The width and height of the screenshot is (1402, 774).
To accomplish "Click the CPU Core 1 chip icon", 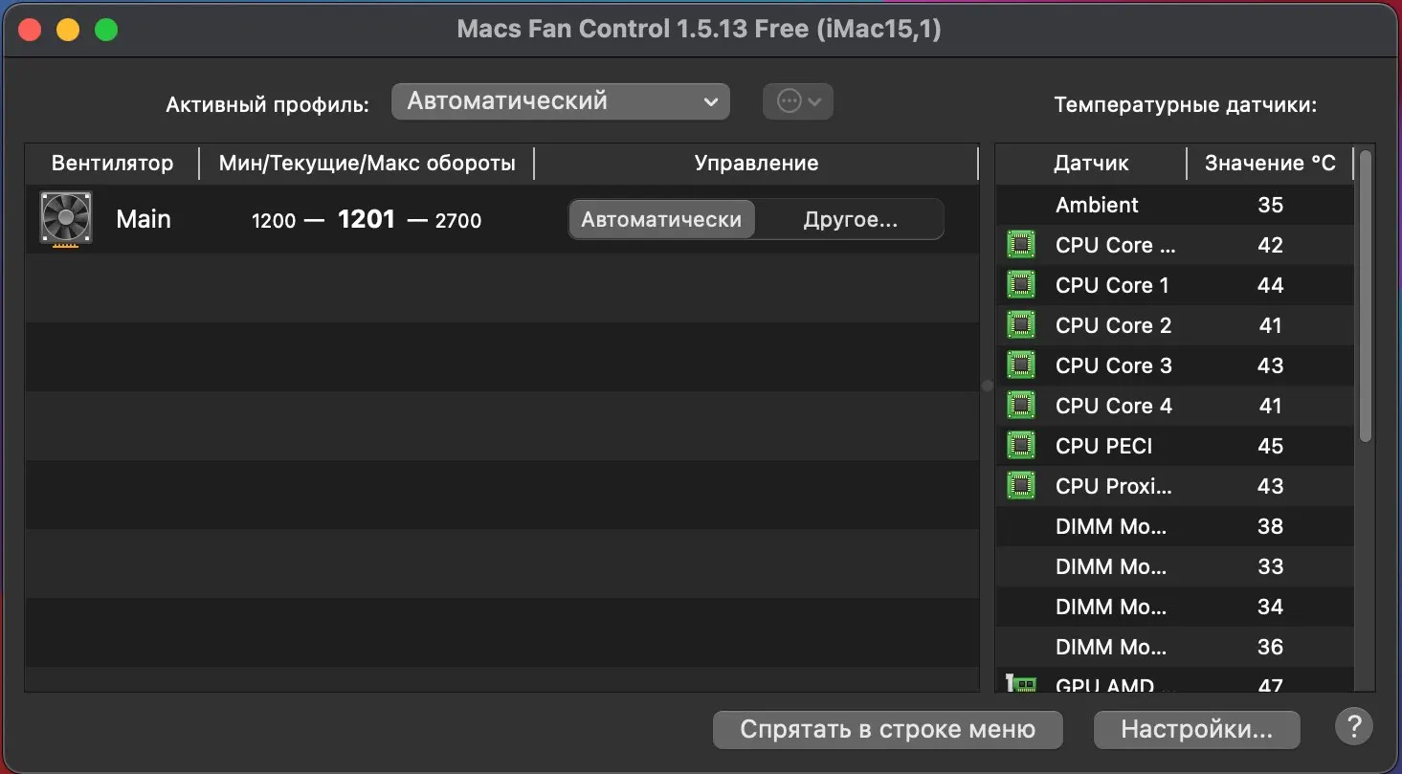I will (x=1021, y=285).
